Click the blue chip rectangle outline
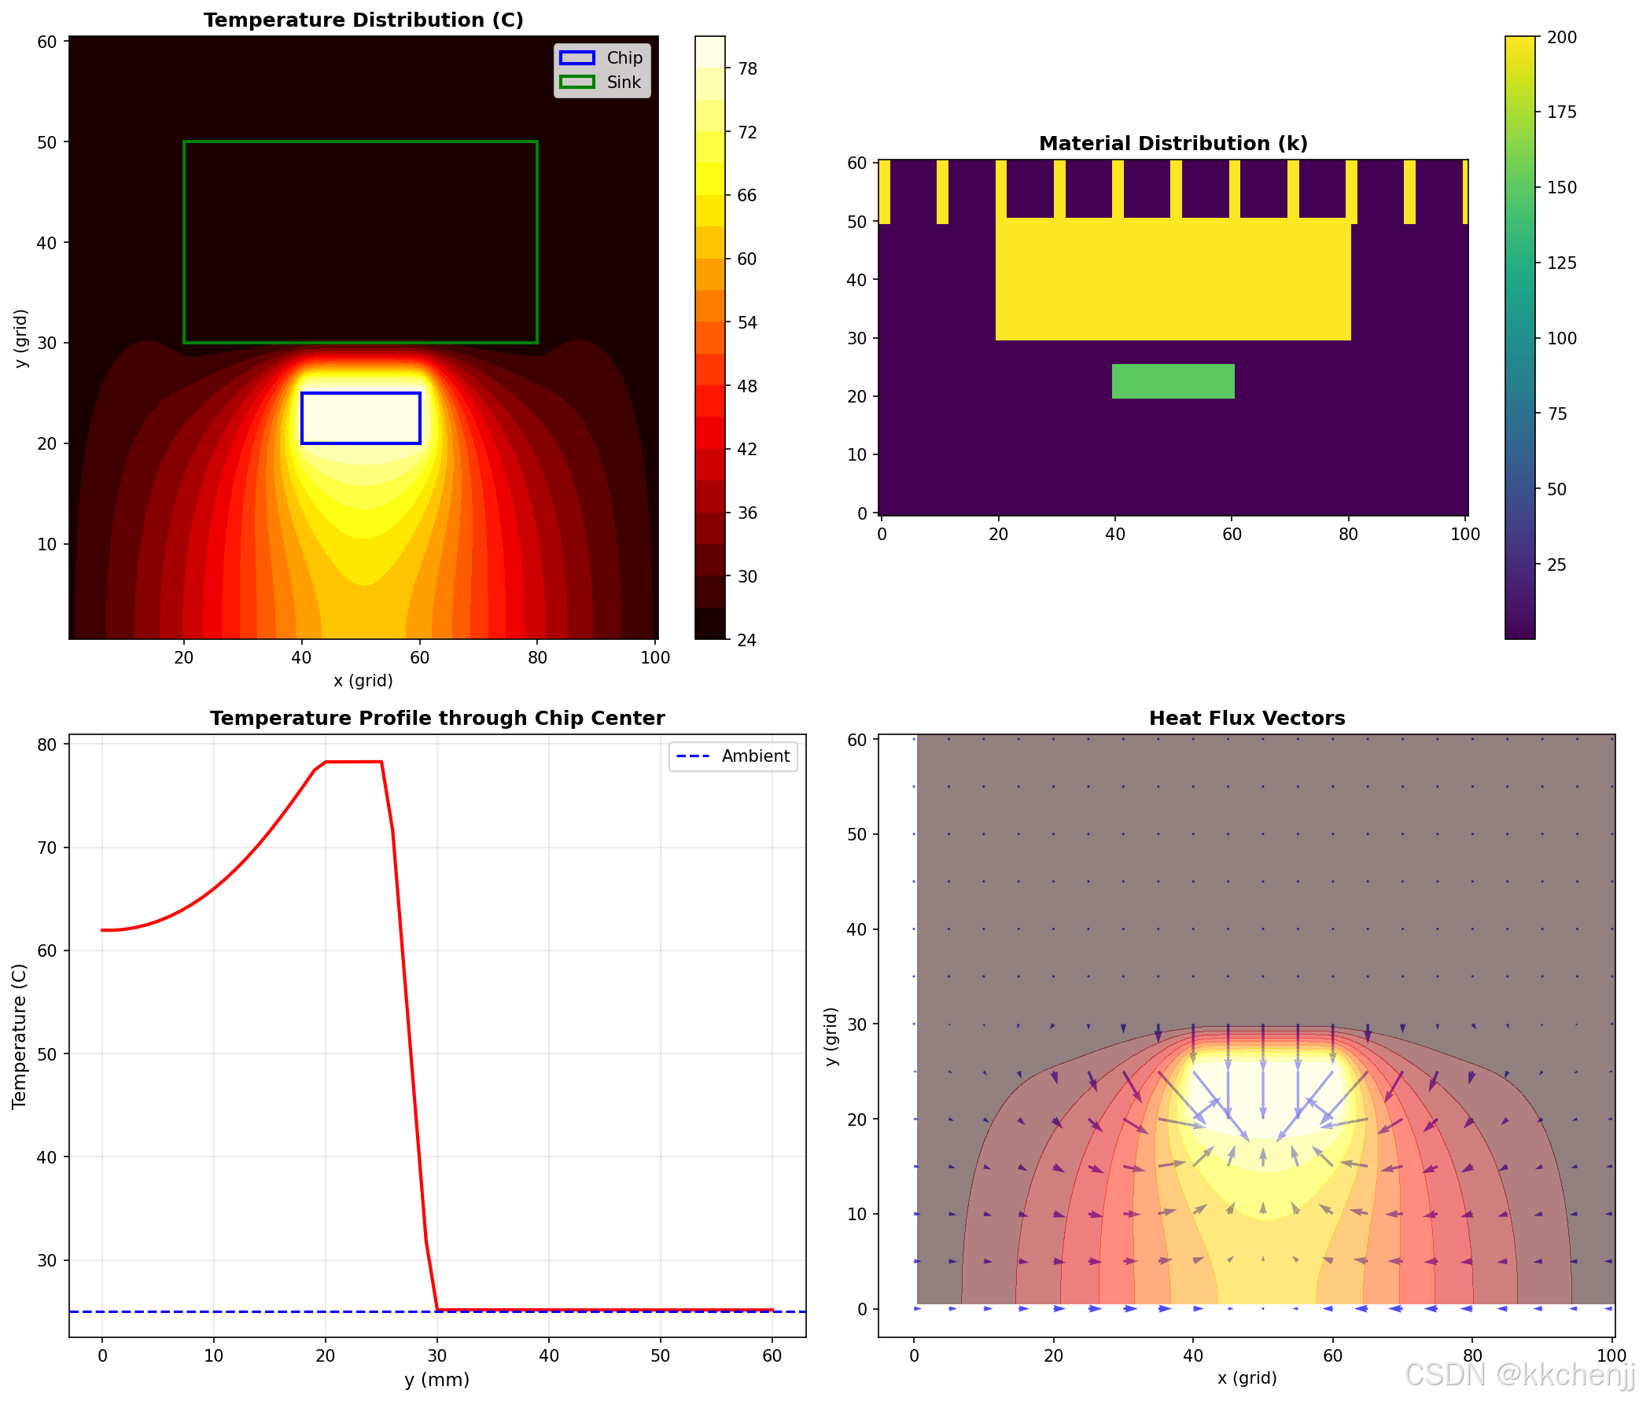The height and width of the screenshot is (1401, 1639). coord(361,393)
